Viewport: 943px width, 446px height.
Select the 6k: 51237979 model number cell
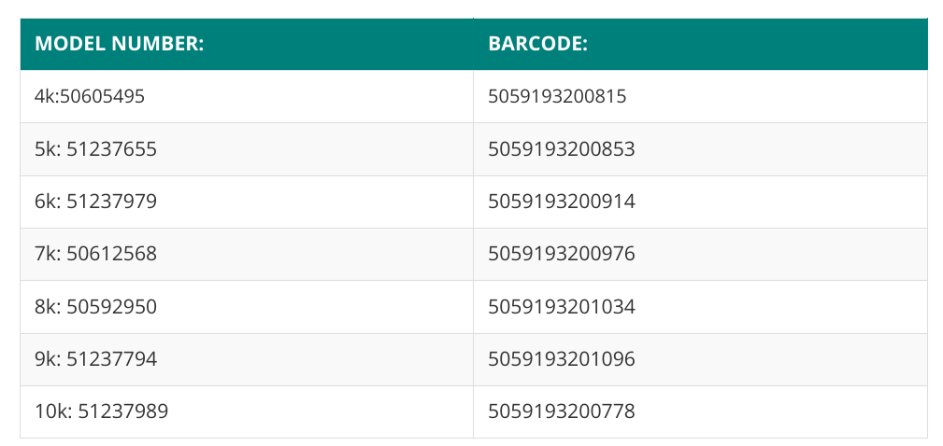[x=247, y=202]
